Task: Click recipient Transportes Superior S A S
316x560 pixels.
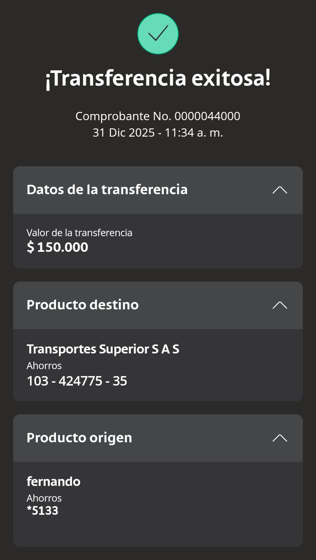Action: click(x=103, y=349)
